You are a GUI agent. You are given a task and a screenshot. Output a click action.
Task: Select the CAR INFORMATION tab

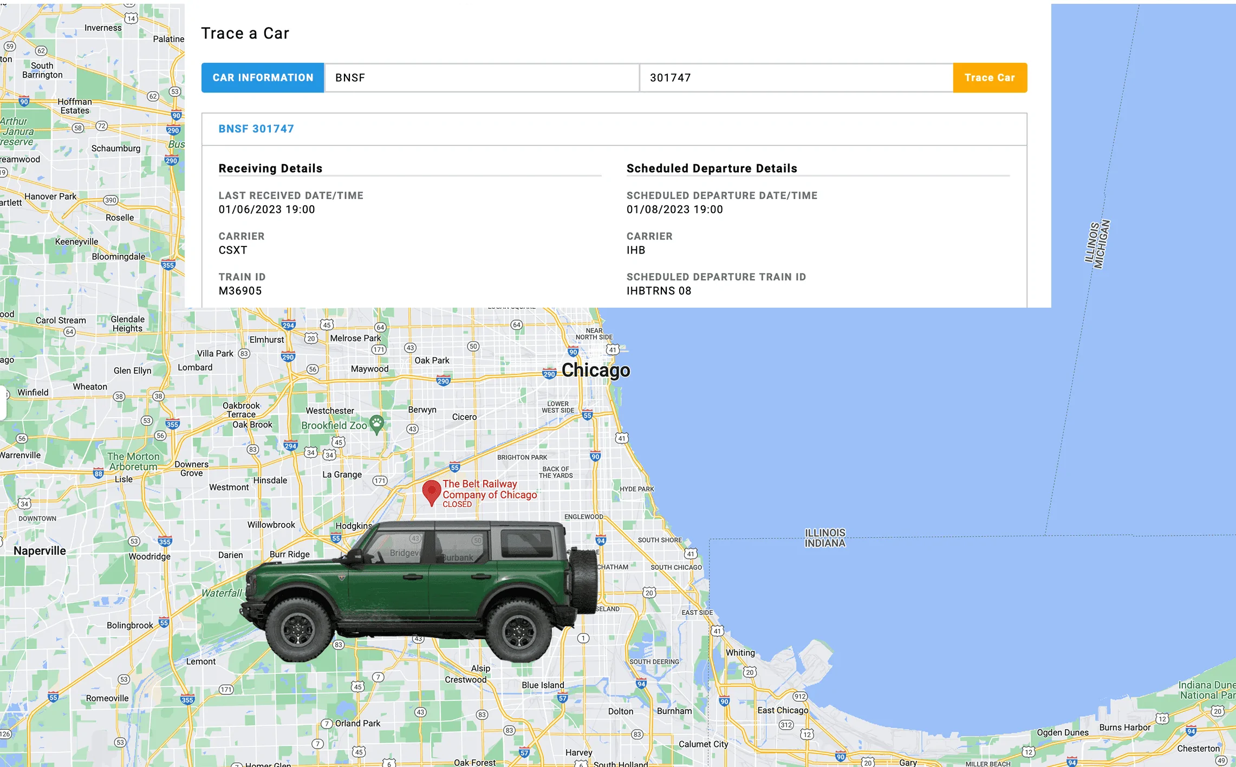point(263,77)
